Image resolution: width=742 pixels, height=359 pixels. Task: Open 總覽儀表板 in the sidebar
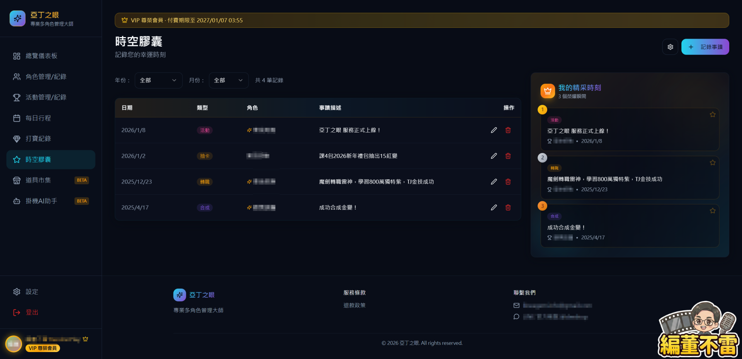41,56
